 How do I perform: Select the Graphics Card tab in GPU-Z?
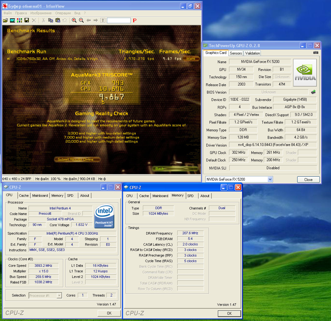[216, 53]
